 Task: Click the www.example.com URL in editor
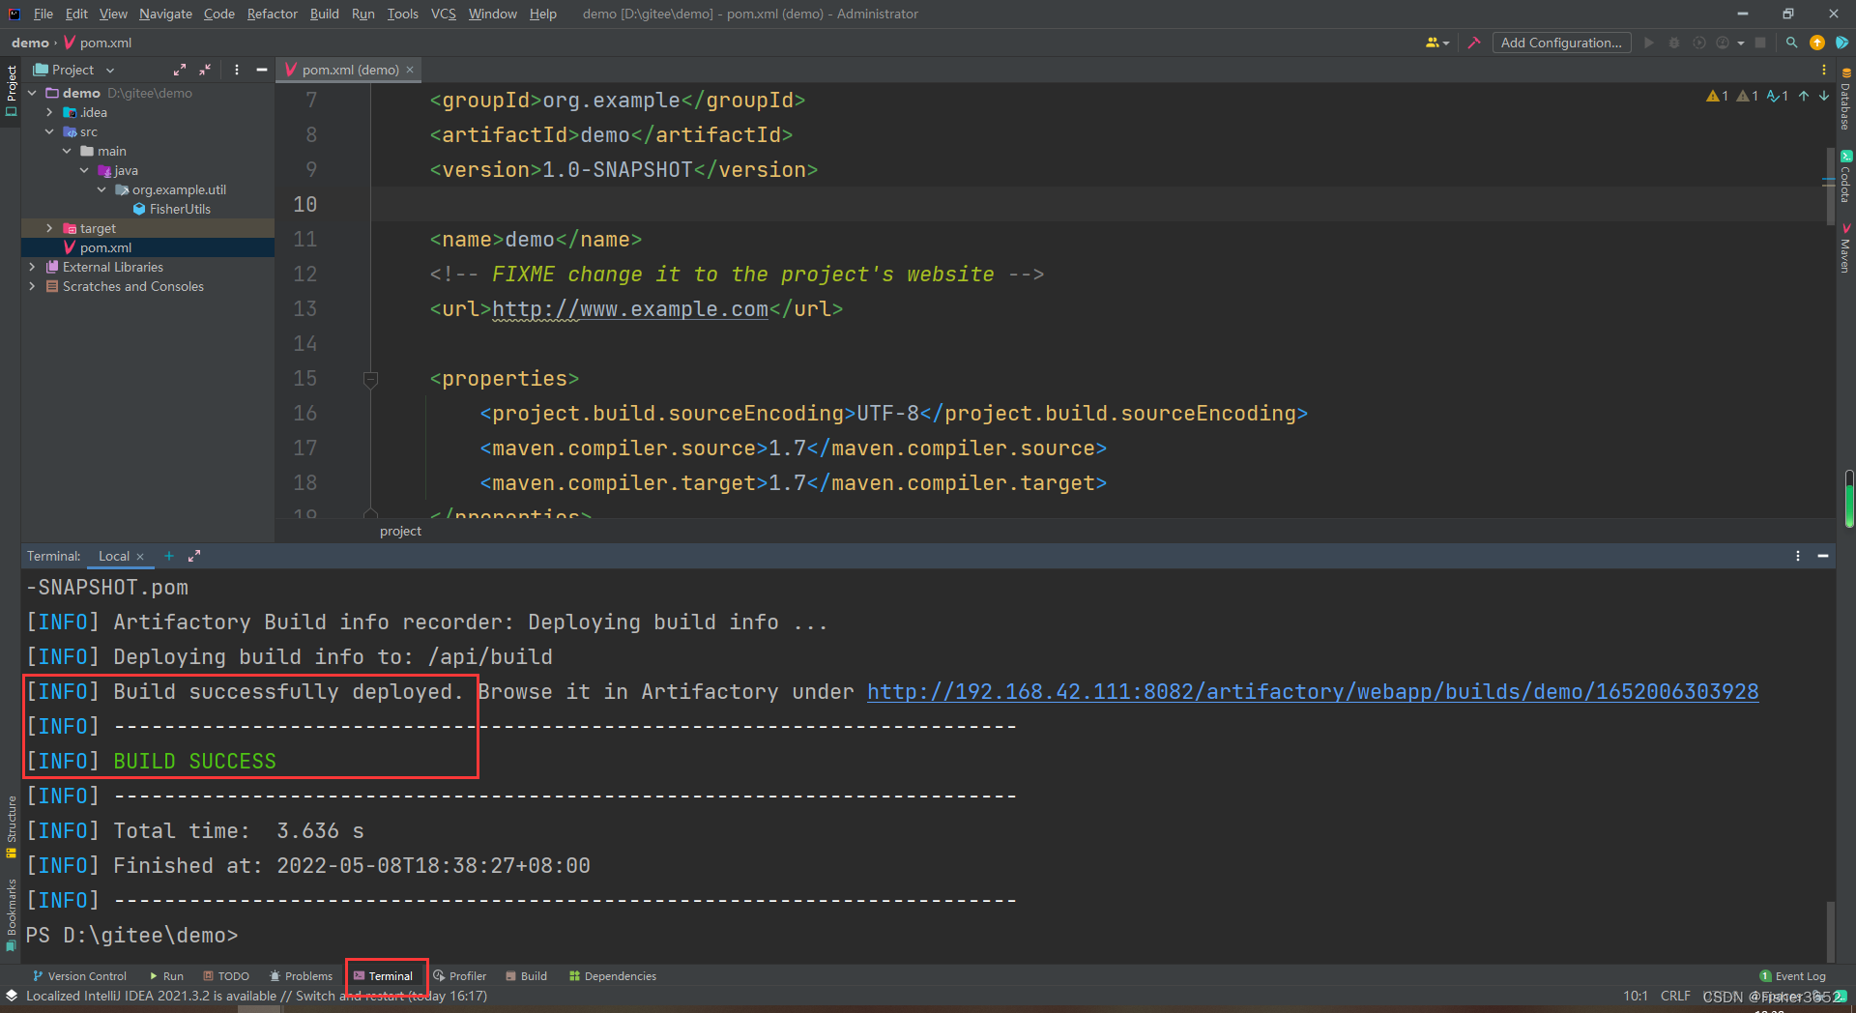coord(630,309)
